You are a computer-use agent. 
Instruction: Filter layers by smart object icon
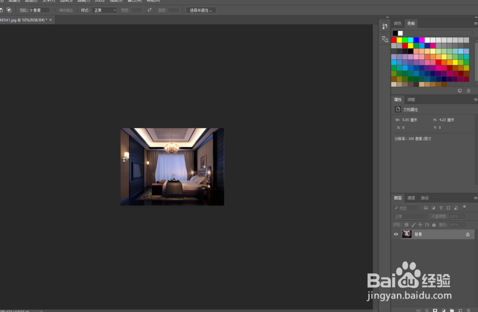pyautogui.click(x=456, y=208)
